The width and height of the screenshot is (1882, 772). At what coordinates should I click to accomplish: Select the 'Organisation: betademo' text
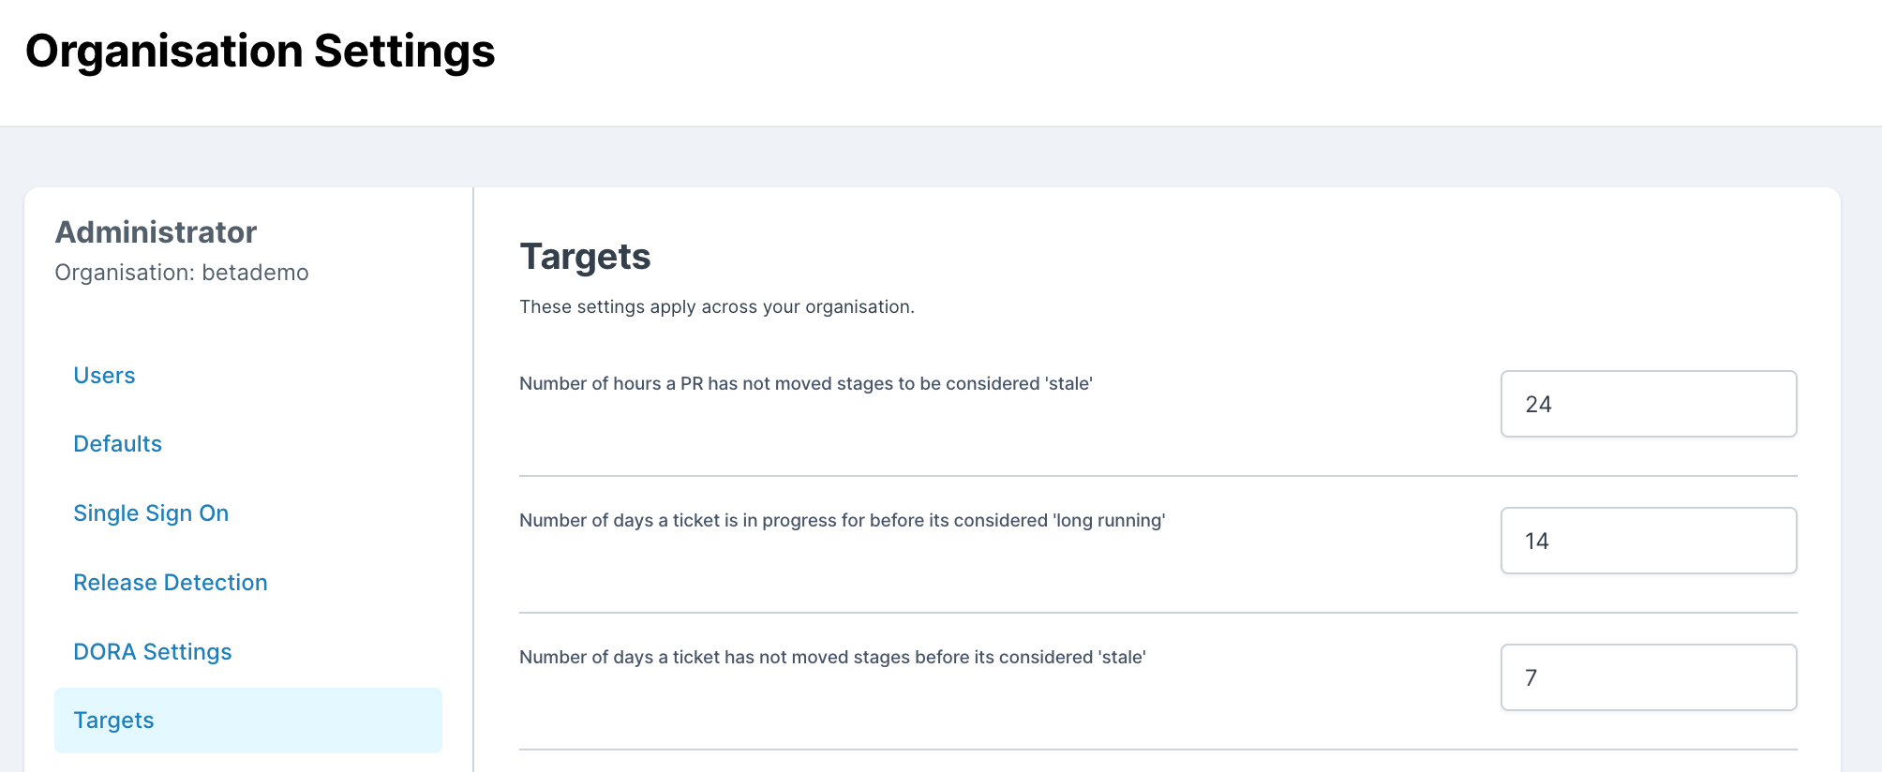coord(182,273)
